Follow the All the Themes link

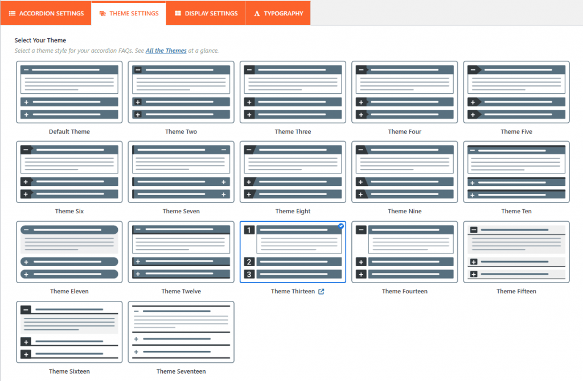click(166, 51)
